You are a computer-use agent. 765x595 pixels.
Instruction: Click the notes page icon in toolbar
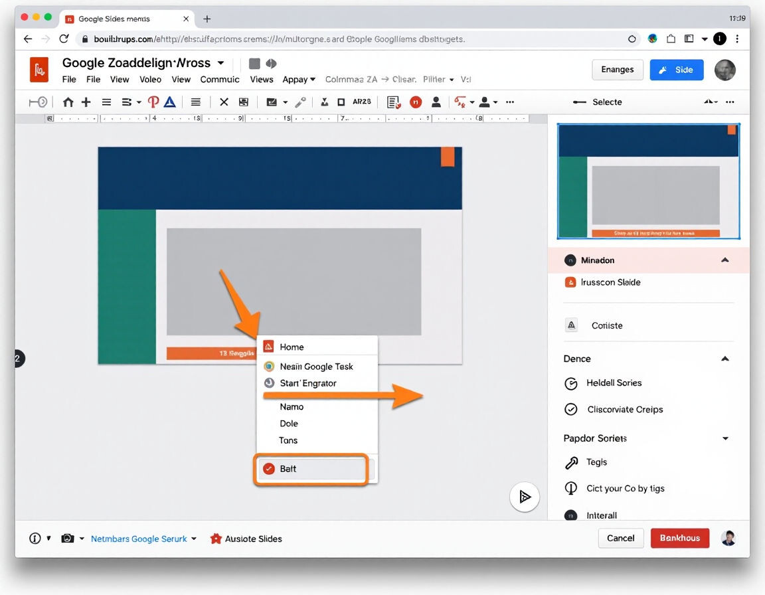point(394,102)
